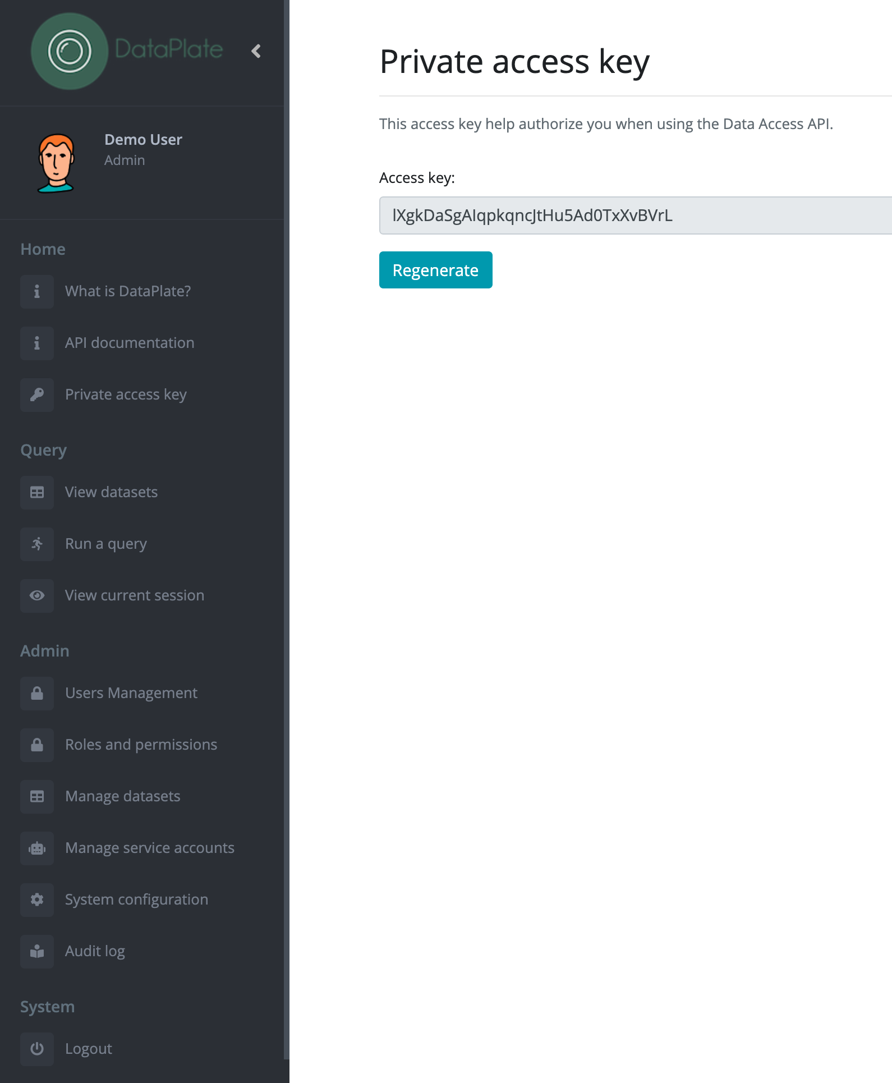Click the Demo User name link
The image size is (892, 1083).
click(143, 140)
